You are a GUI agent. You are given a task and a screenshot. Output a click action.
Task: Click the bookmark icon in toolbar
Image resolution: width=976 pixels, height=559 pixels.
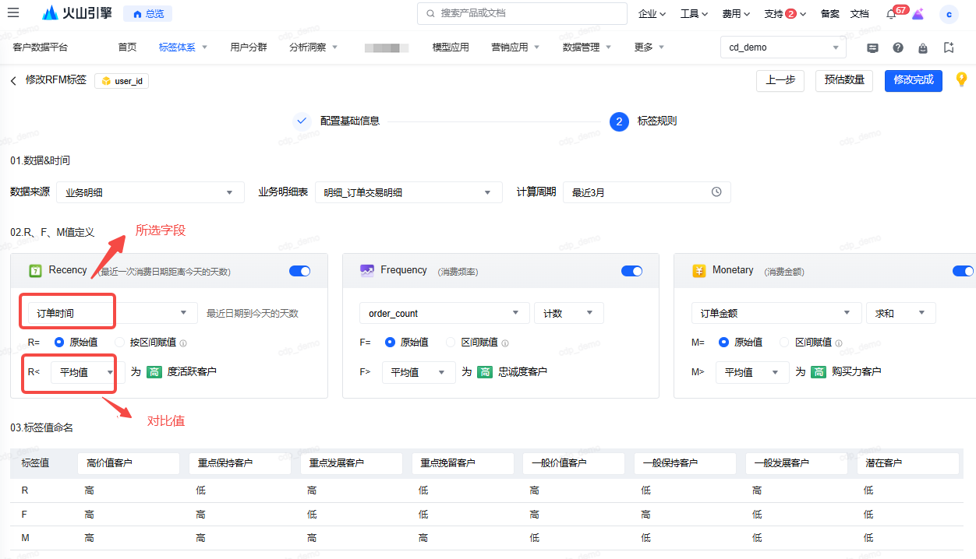pos(949,47)
